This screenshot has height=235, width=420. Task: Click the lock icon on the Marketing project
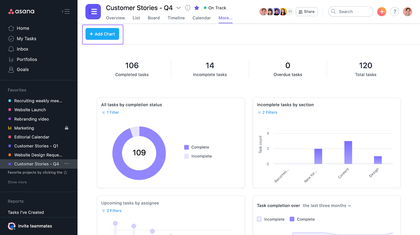click(x=66, y=128)
